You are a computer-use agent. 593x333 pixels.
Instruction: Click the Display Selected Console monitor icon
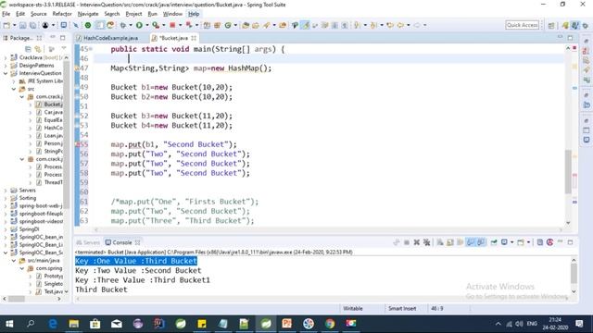point(504,242)
